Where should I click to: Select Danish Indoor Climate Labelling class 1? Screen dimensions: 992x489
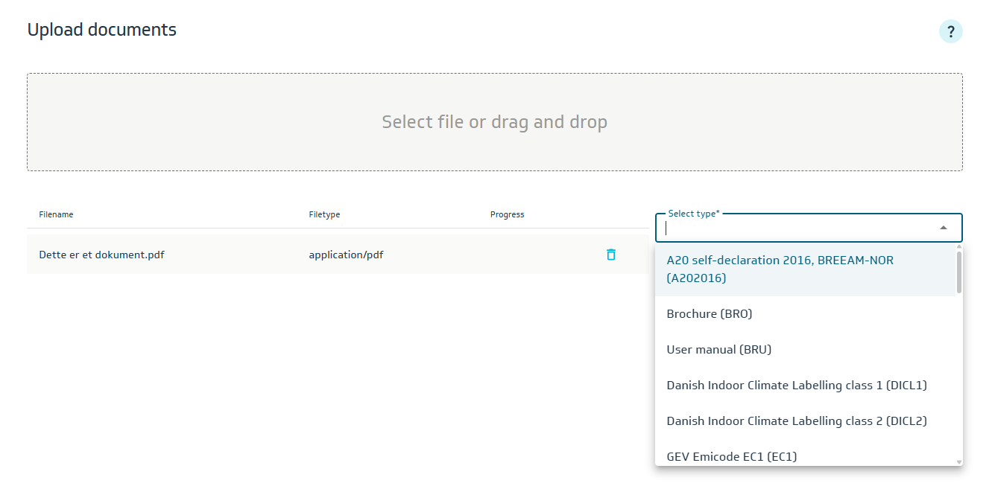(796, 386)
